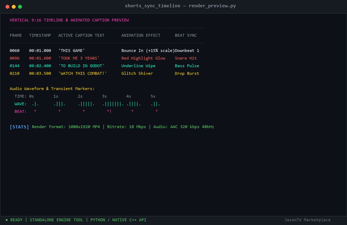Click the beat asterisk under 1s

tap(60, 111)
